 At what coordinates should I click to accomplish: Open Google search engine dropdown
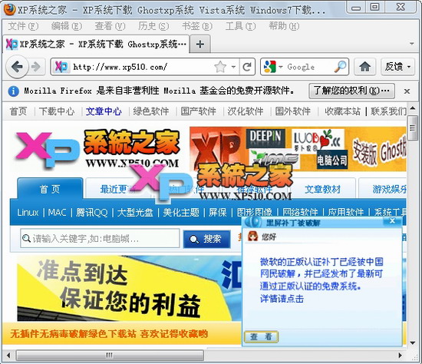[280, 67]
